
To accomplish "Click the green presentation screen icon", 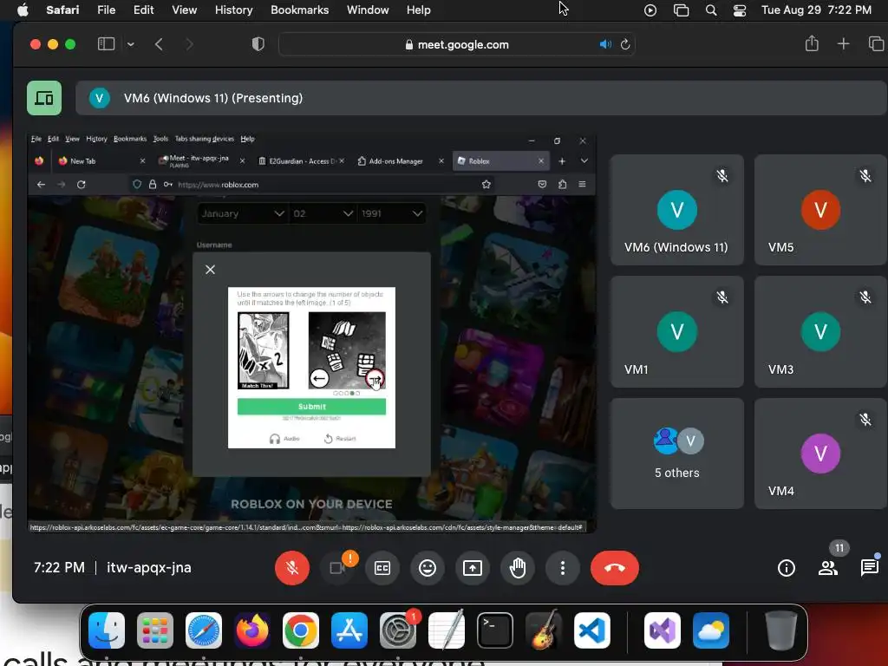I will (44, 98).
